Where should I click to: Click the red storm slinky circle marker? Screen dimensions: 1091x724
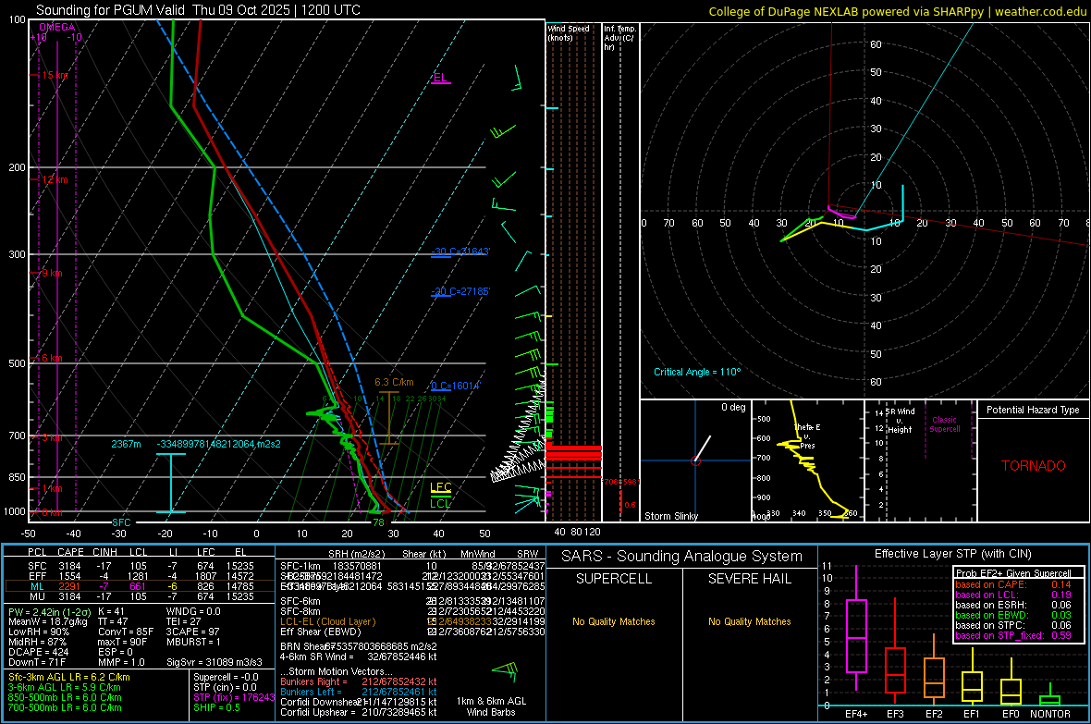pos(695,460)
